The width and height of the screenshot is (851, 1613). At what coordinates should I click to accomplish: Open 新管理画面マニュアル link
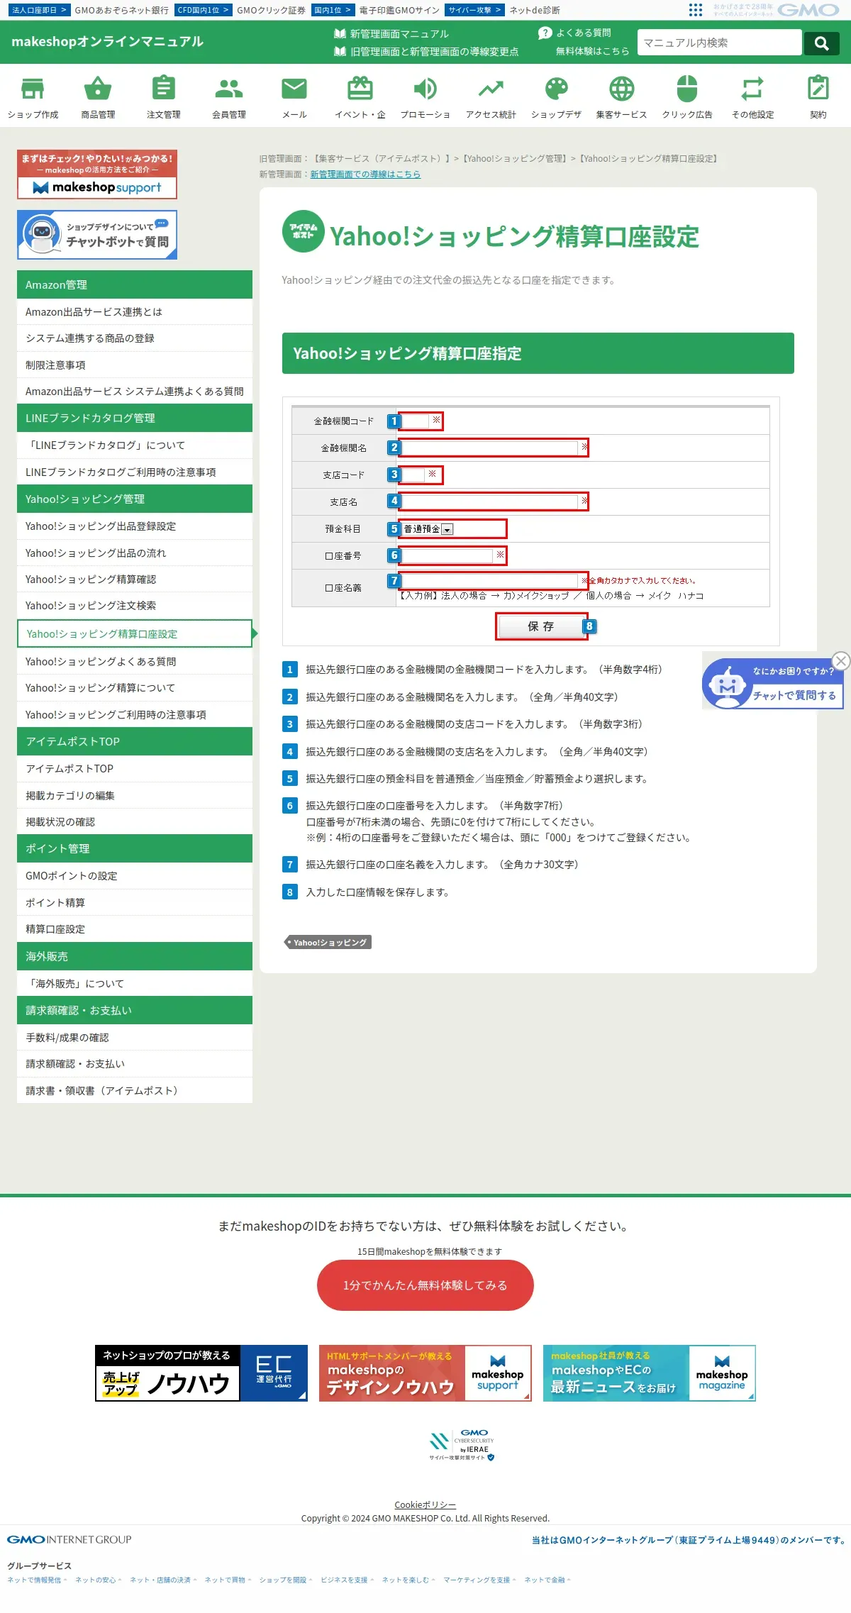coord(391,34)
